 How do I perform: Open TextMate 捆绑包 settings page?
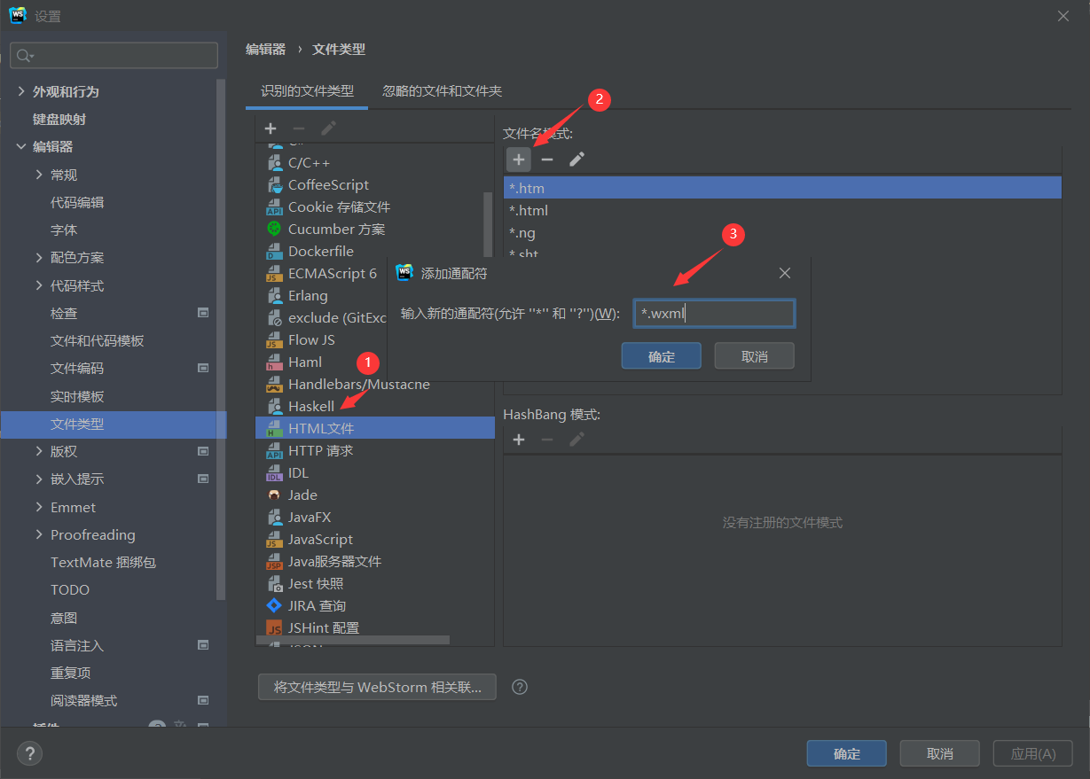103,562
